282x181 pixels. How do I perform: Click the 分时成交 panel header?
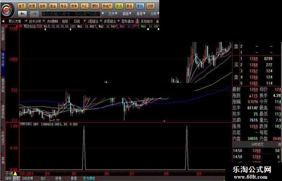[x=257, y=144]
